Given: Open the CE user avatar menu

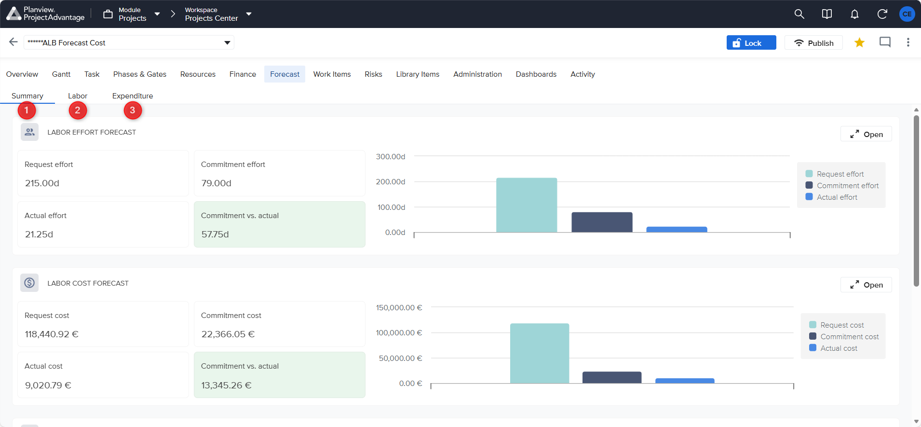Looking at the screenshot, I should click(907, 14).
